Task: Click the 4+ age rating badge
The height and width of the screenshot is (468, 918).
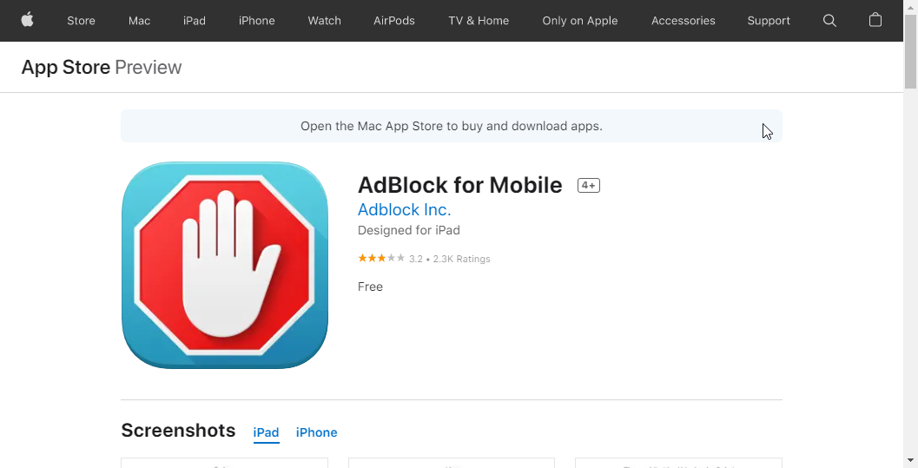Action: pyautogui.click(x=588, y=186)
